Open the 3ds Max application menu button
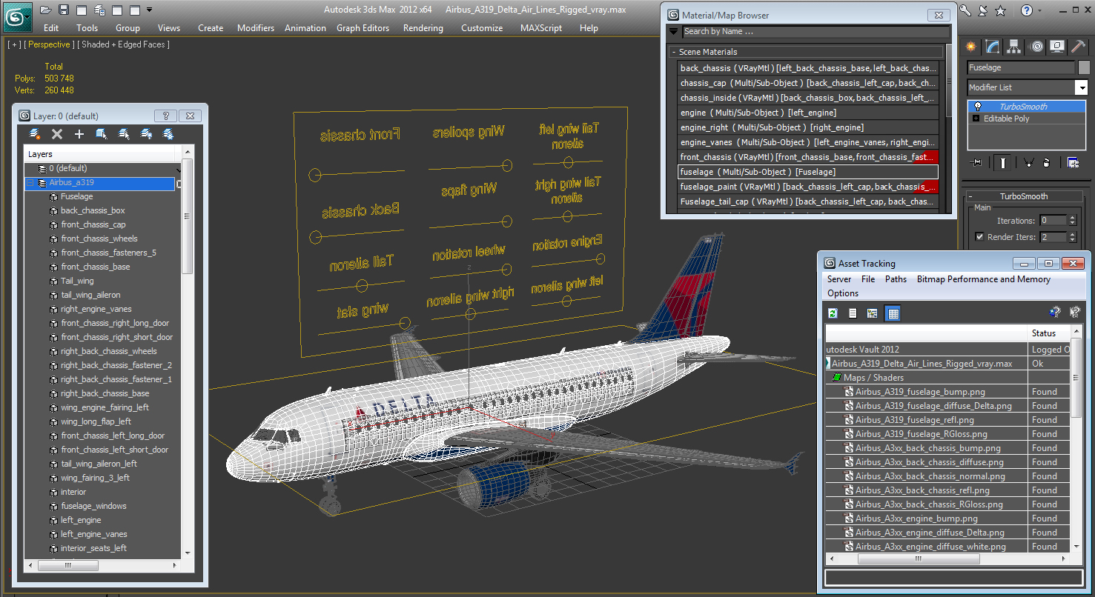The height and width of the screenshot is (597, 1095). pos(17,16)
